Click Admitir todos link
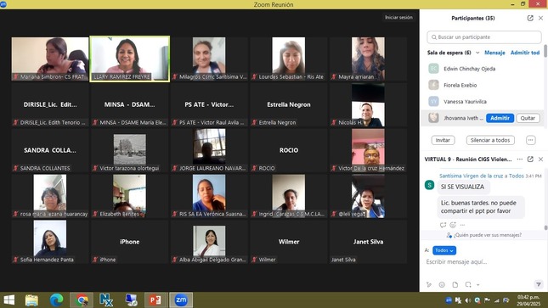The image size is (548, 308). point(525,53)
